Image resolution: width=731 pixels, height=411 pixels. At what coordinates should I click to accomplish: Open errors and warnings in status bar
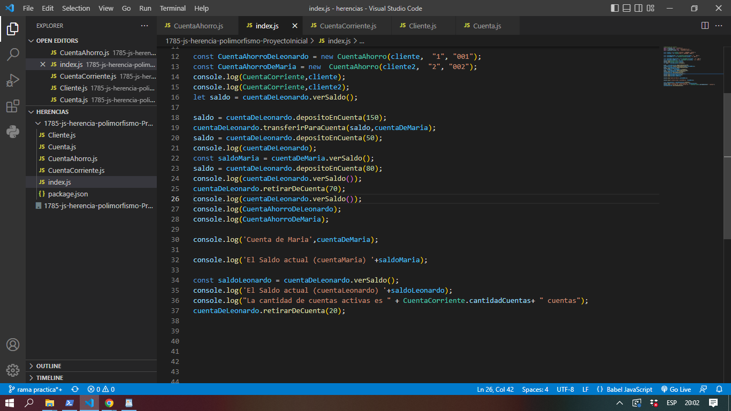tap(101, 389)
